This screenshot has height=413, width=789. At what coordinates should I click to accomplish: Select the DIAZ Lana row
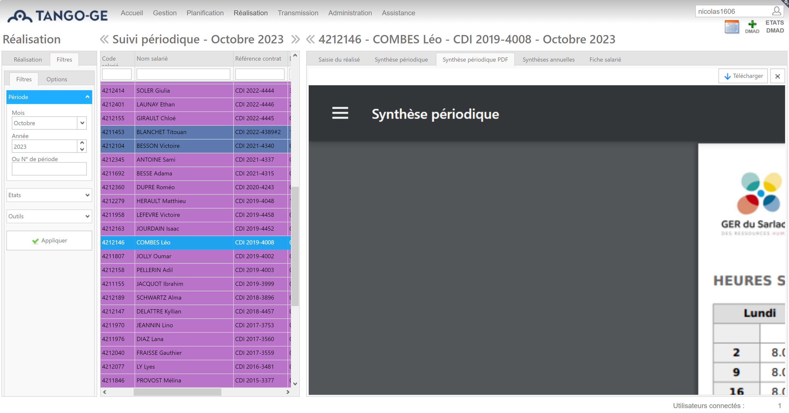(x=196, y=339)
